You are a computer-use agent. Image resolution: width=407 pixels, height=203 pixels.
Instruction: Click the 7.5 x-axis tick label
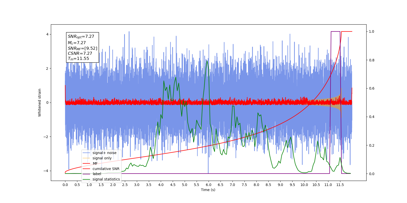coord(244,185)
